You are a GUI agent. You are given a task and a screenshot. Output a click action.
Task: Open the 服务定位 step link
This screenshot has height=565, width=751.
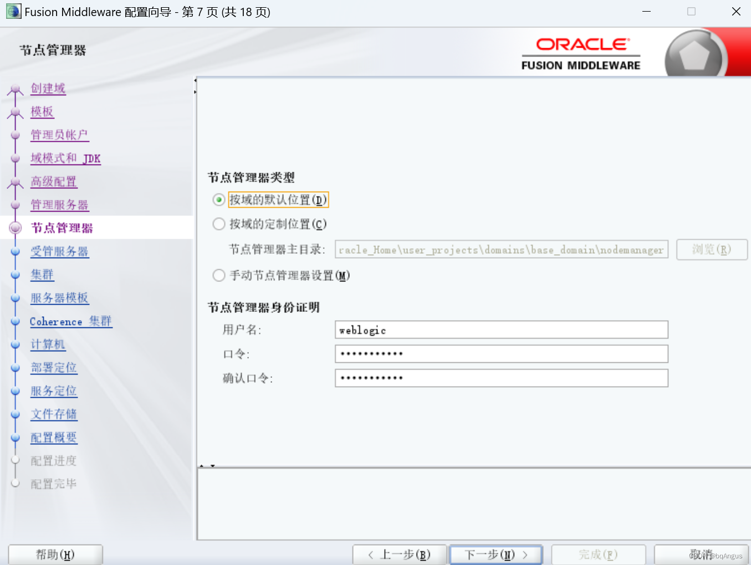[x=54, y=391]
